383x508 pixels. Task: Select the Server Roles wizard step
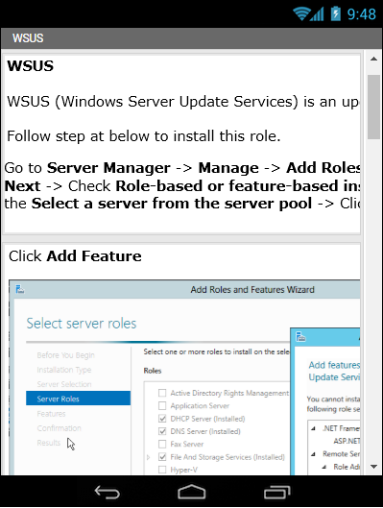pos(78,399)
